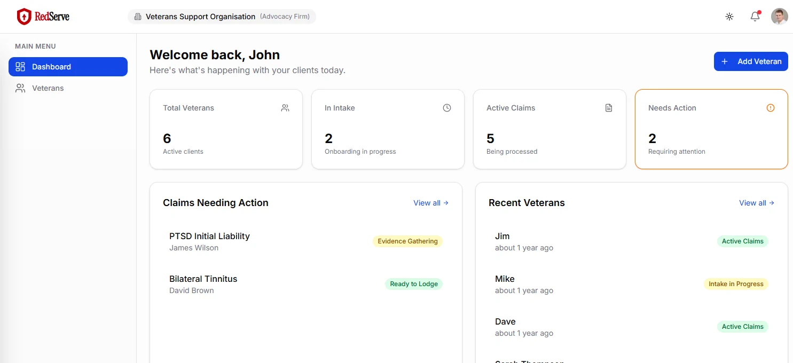View all recent veterans
The width and height of the screenshot is (793, 363).
[x=756, y=203]
